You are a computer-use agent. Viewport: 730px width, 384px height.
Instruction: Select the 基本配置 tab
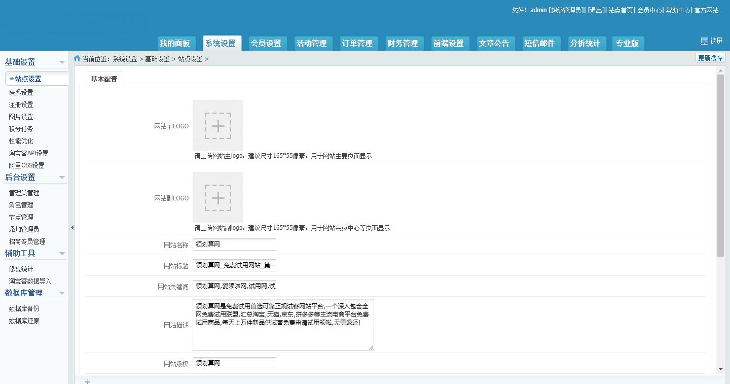(x=104, y=79)
